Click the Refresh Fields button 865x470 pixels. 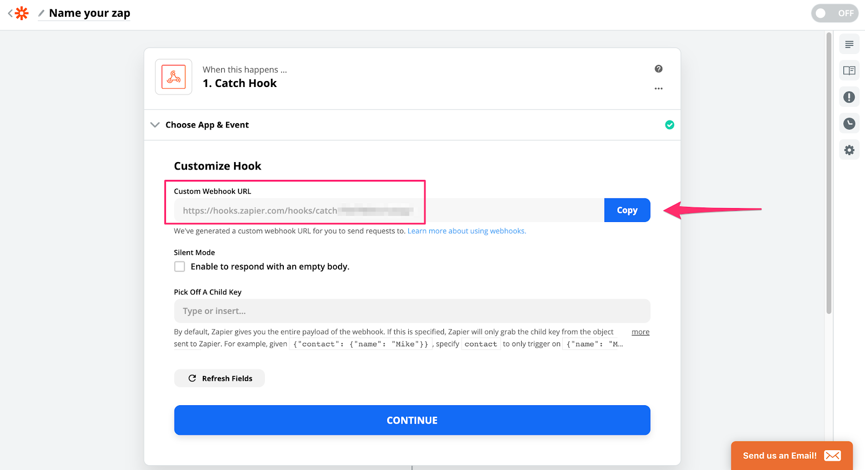pyautogui.click(x=219, y=378)
